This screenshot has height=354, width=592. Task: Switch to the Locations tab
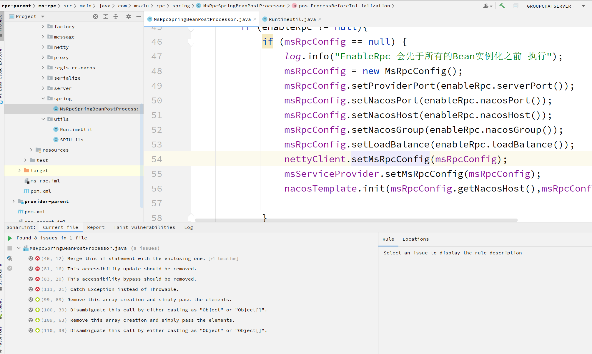point(415,239)
